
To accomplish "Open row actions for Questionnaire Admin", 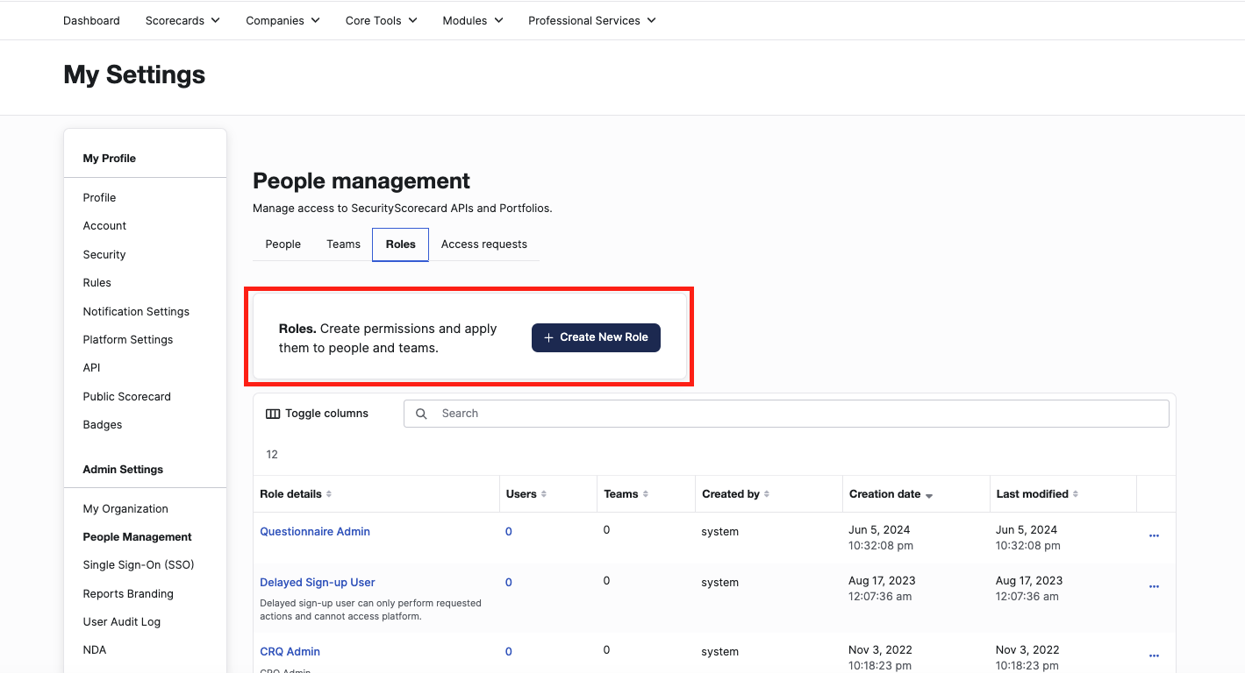I will 1154,535.
